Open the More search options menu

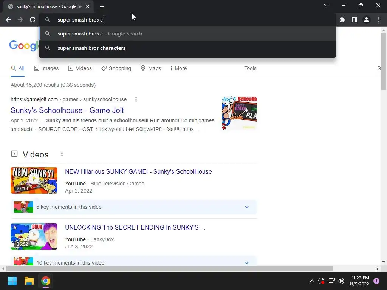tap(178, 68)
